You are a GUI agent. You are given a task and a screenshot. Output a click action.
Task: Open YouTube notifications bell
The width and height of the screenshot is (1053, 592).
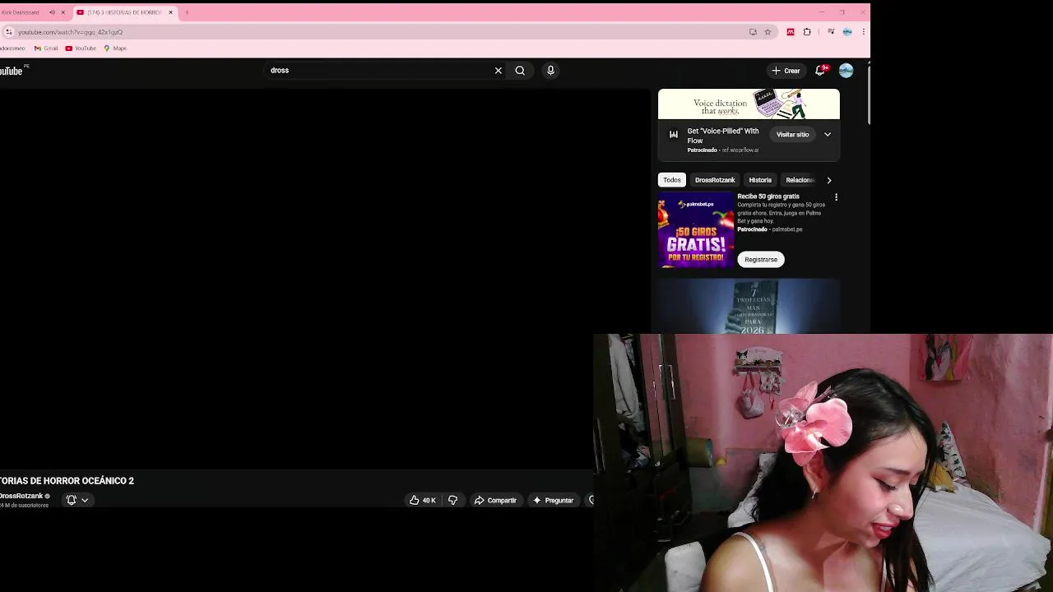pyautogui.click(x=820, y=71)
